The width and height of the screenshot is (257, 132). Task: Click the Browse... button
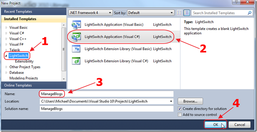tap(190, 101)
